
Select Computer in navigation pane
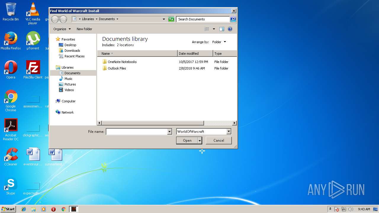click(68, 101)
